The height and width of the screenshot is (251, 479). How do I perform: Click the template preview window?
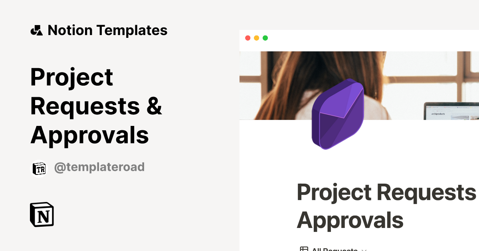(359, 159)
